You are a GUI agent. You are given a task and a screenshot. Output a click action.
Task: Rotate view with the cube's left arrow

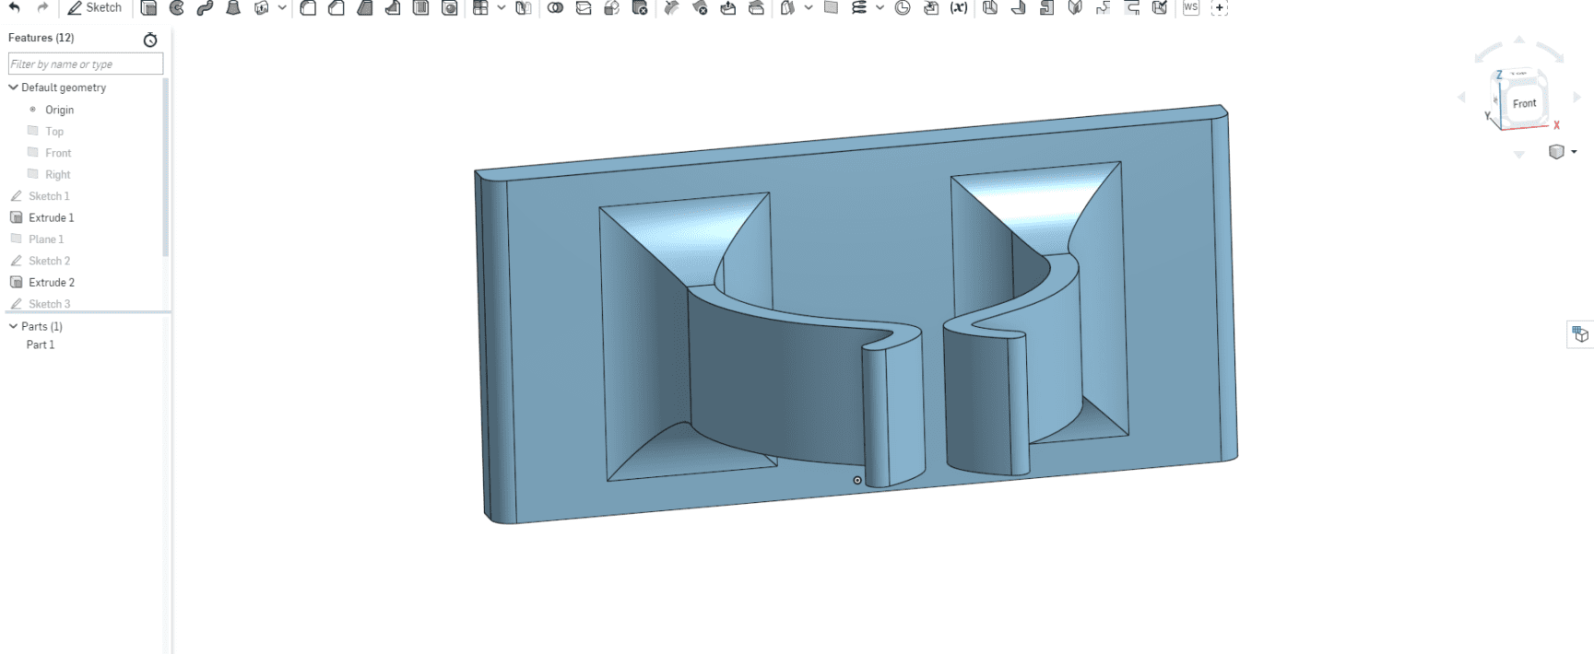1461,97
